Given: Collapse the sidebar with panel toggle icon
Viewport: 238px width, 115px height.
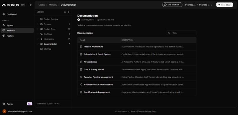Looking at the screenshot, I should pyautogui.click(x=31, y=5).
